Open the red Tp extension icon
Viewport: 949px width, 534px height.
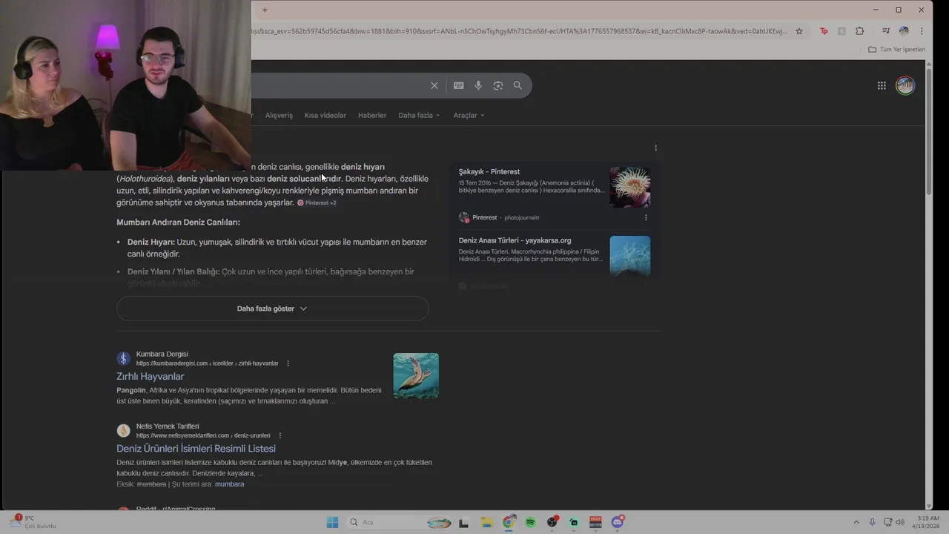[x=824, y=31]
